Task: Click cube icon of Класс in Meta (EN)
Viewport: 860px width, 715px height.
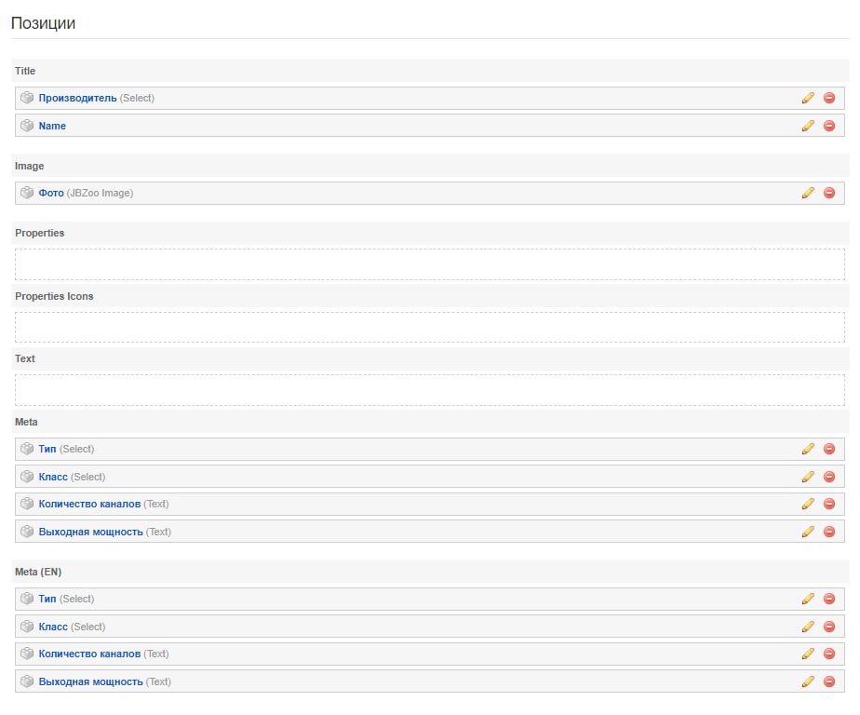Action: point(27,627)
